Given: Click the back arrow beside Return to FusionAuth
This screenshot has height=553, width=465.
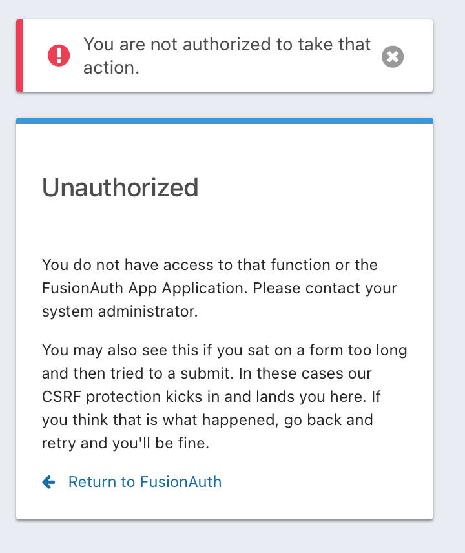Looking at the screenshot, I should point(48,482).
